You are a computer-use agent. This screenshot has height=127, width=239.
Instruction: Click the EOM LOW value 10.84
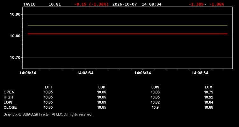tap(208, 102)
